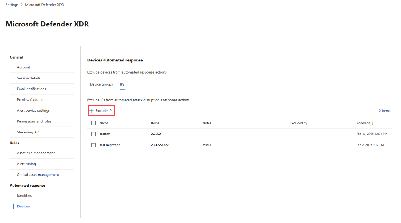Select Devices under Automated response
The image size is (401, 223).
[24, 206]
